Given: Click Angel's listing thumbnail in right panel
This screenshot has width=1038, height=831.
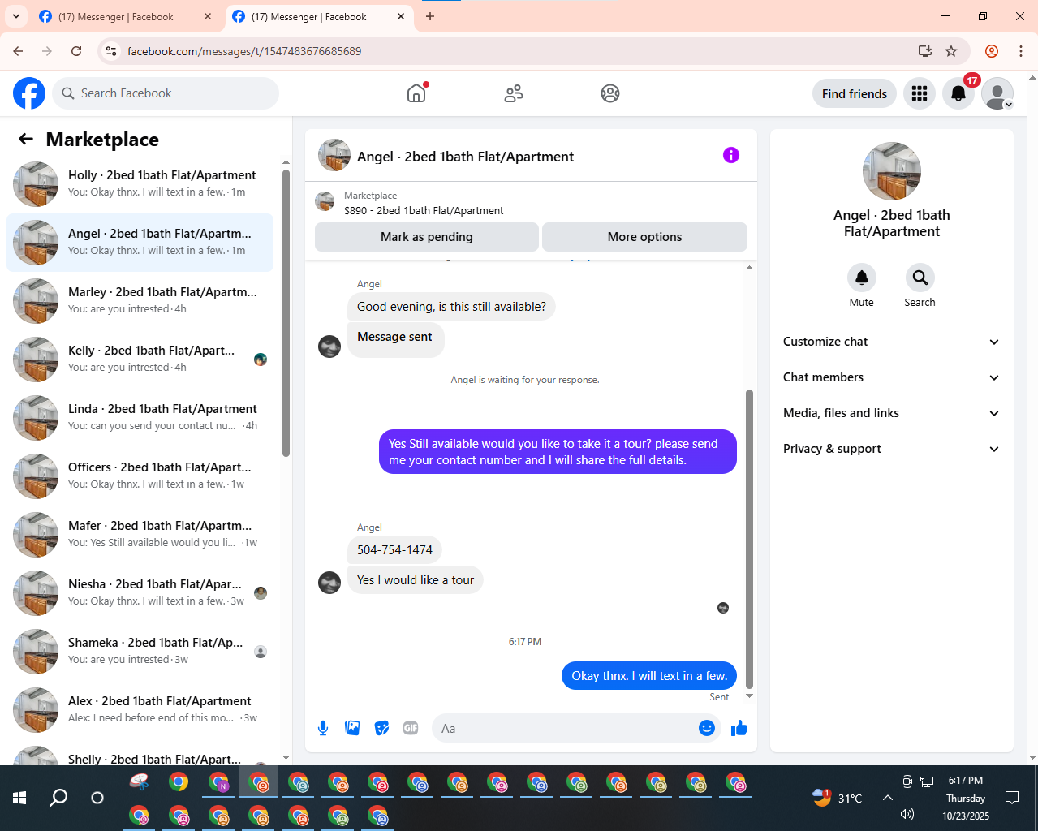Looking at the screenshot, I should 892,171.
